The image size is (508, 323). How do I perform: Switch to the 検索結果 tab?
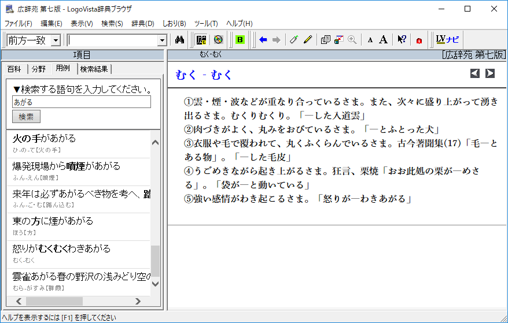[x=94, y=69]
